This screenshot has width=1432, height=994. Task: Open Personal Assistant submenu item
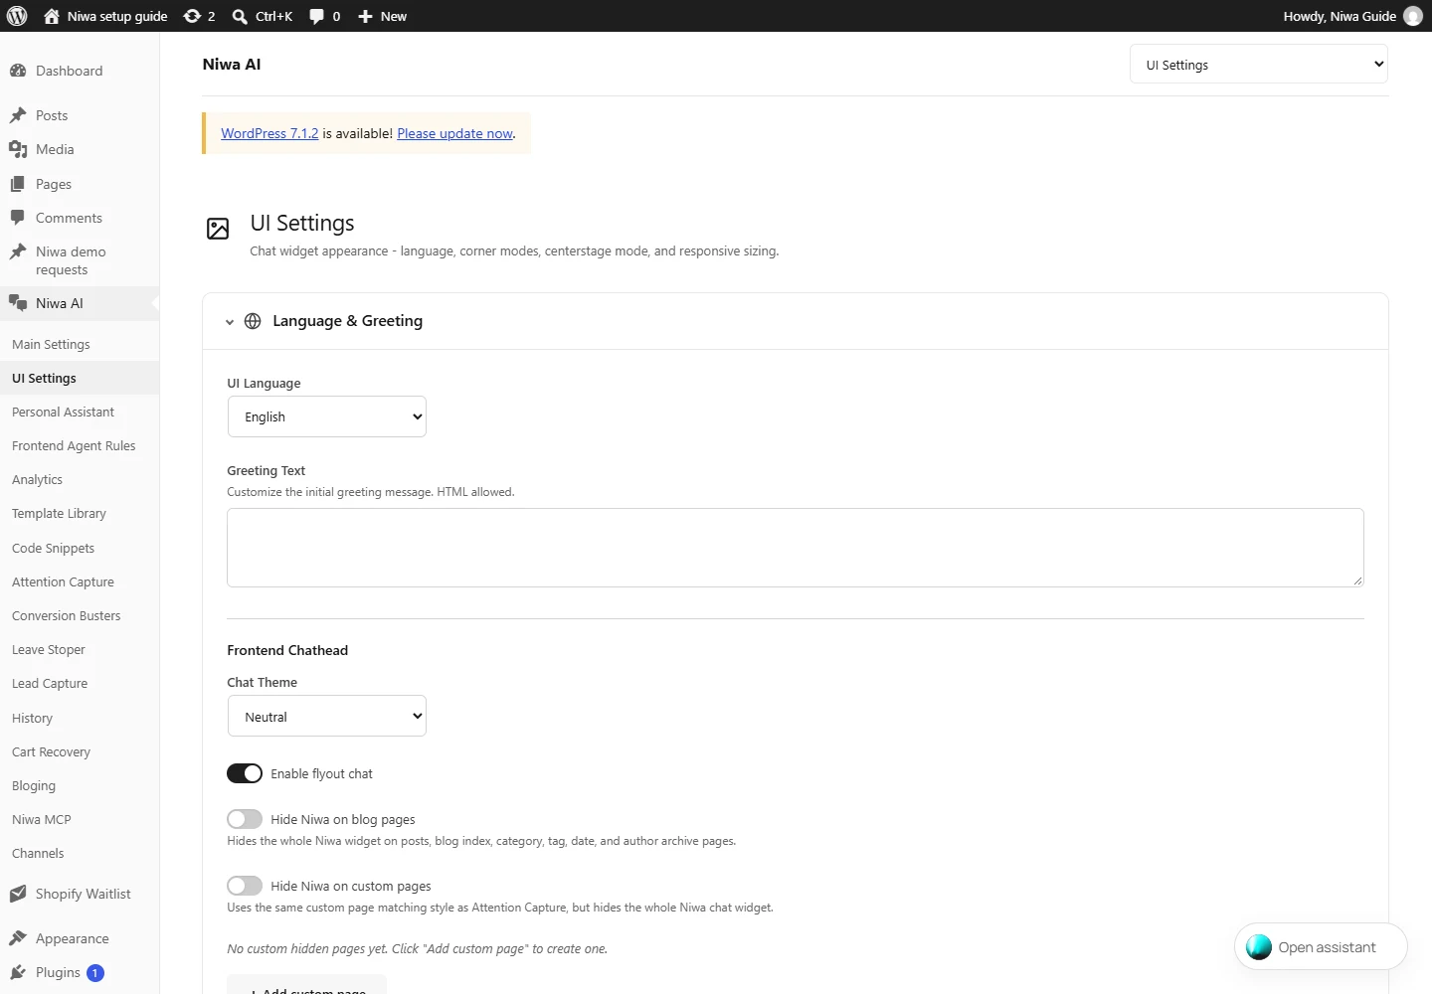63,412
